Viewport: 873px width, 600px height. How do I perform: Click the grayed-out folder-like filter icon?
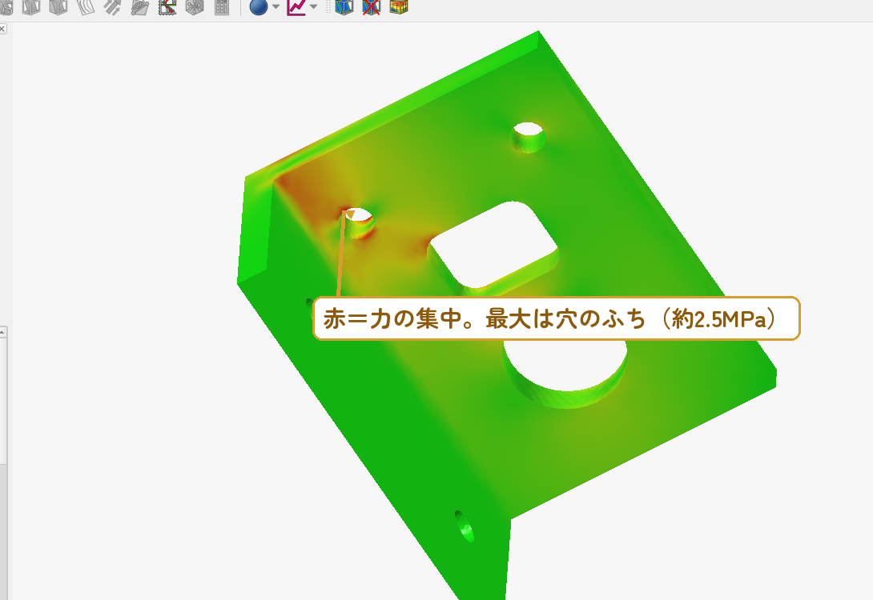tap(139, 6)
